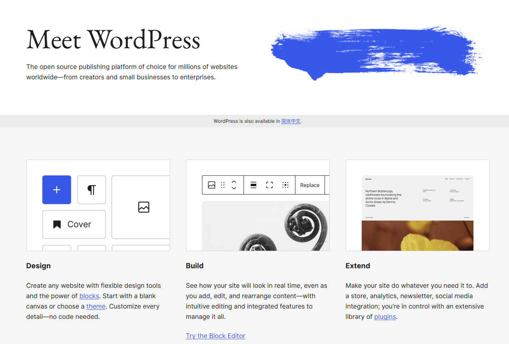The image size is (509, 344).
Task: Click the dotted grid icon in toolbar
Action: coord(285,185)
